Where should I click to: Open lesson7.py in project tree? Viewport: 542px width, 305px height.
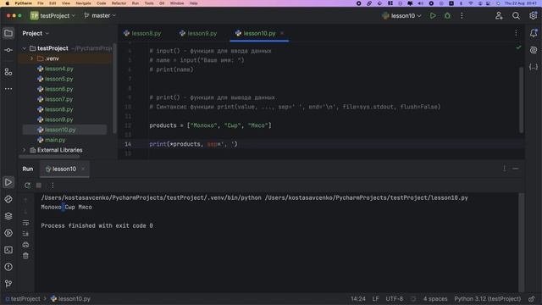click(x=58, y=99)
